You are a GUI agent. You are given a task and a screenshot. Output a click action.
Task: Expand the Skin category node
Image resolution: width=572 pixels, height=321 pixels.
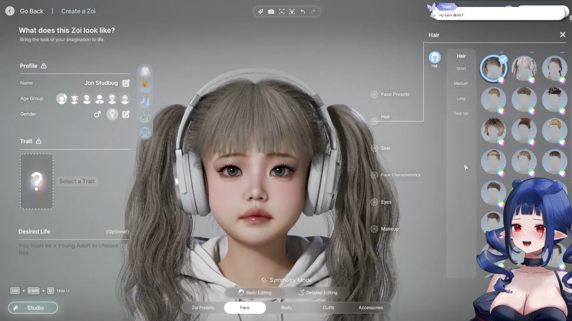tap(374, 148)
